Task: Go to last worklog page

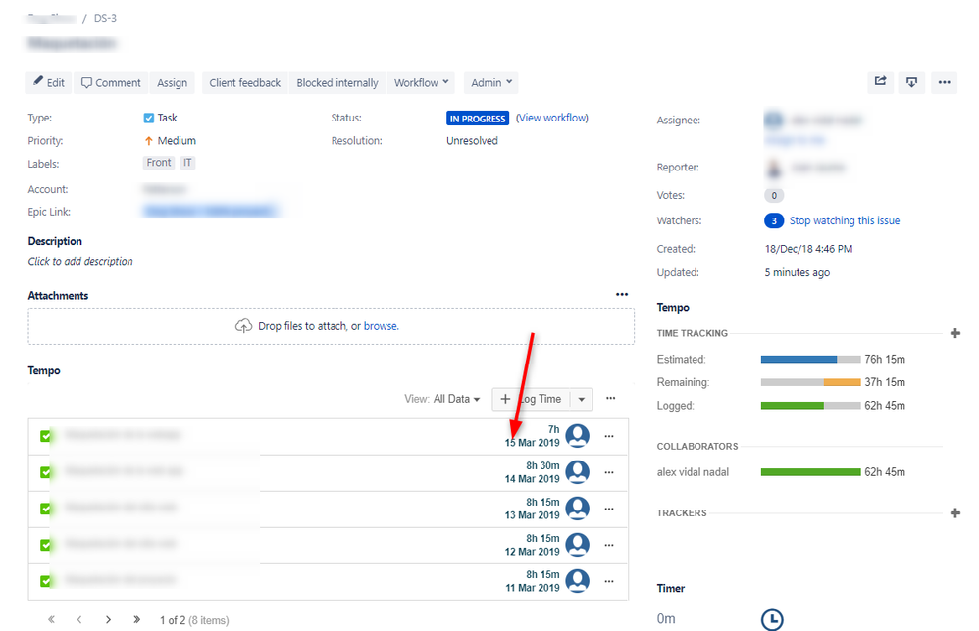Action: (x=136, y=620)
